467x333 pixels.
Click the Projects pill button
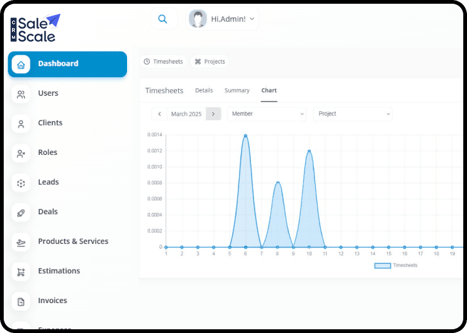pyautogui.click(x=209, y=62)
